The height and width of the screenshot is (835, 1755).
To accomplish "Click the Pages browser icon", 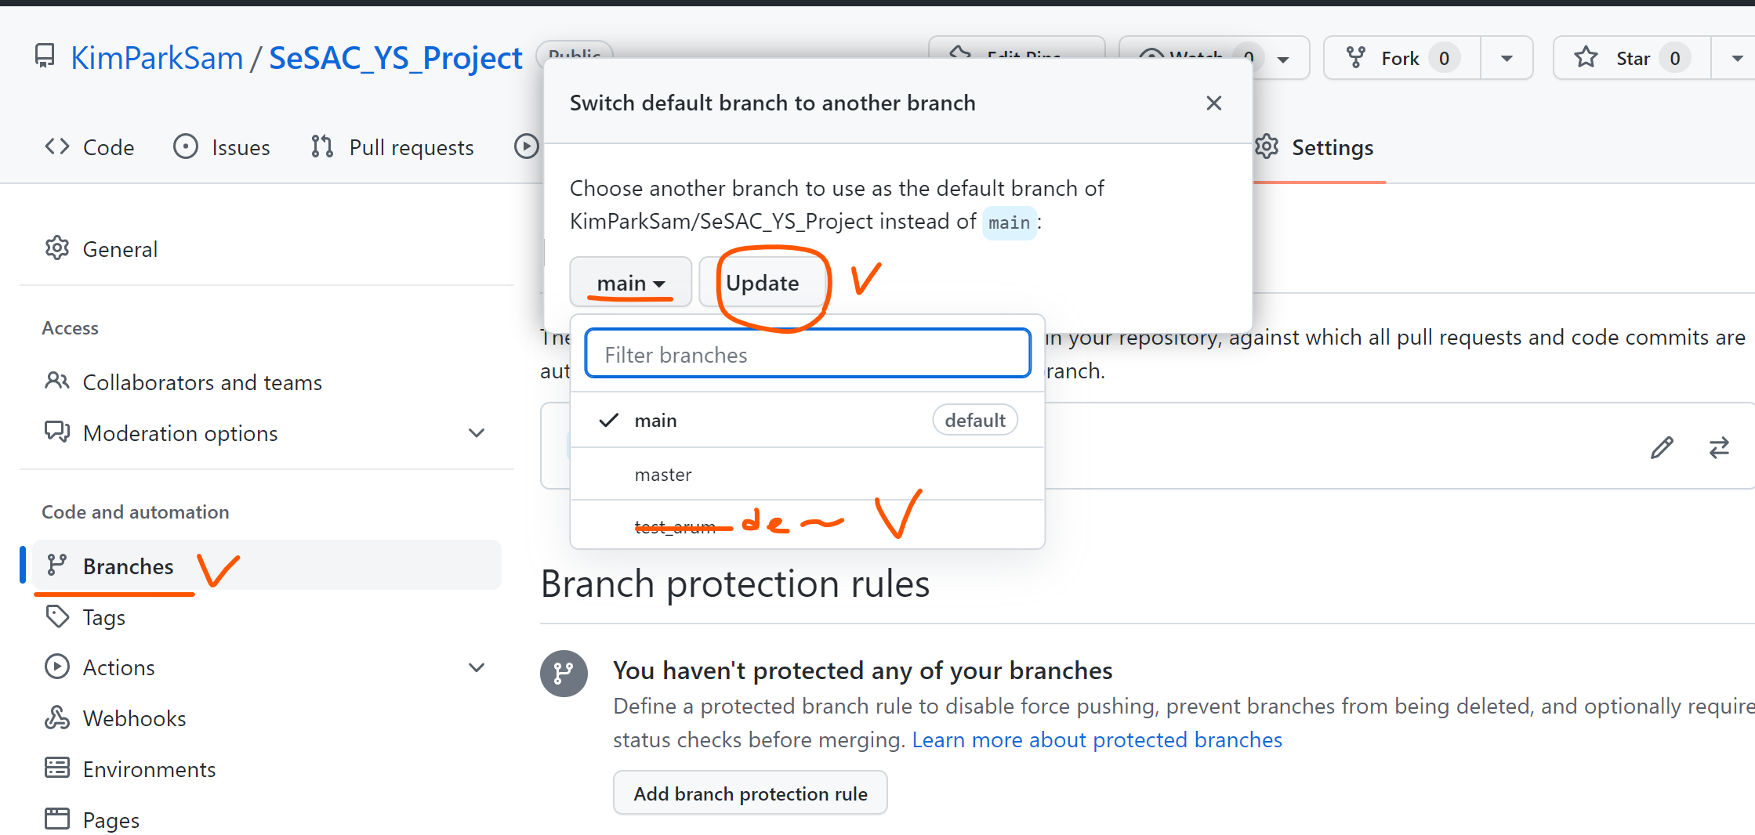I will pos(56,819).
